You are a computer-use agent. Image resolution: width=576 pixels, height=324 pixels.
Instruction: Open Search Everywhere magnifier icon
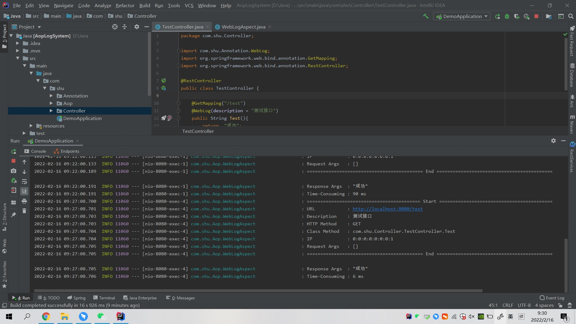pos(571,16)
